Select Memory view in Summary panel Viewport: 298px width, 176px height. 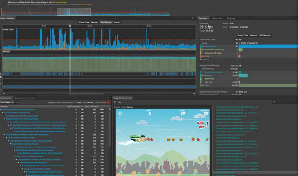[x=253, y=35]
